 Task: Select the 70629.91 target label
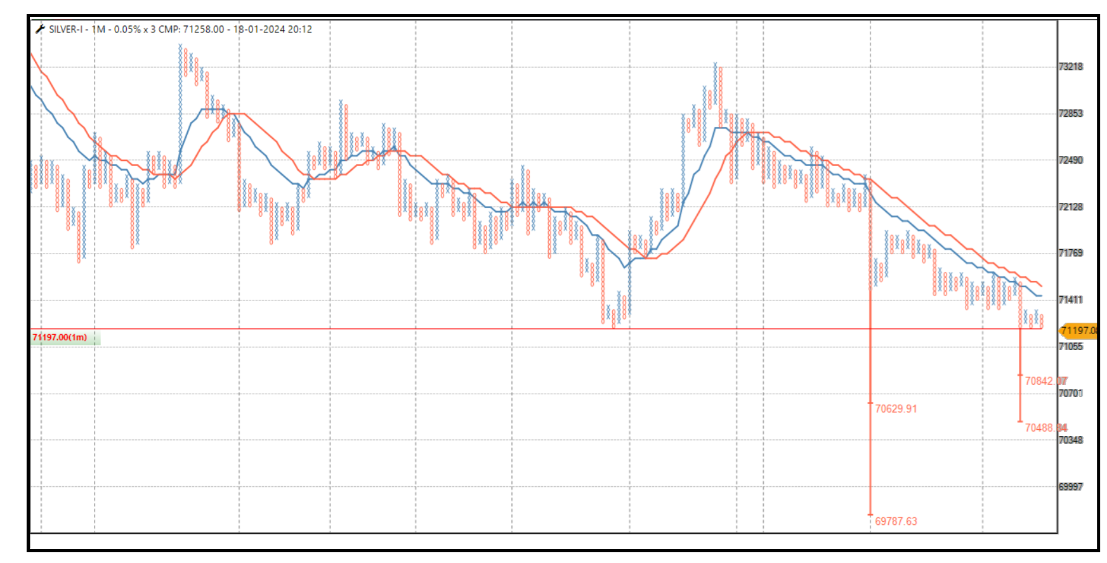pos(896,409)
